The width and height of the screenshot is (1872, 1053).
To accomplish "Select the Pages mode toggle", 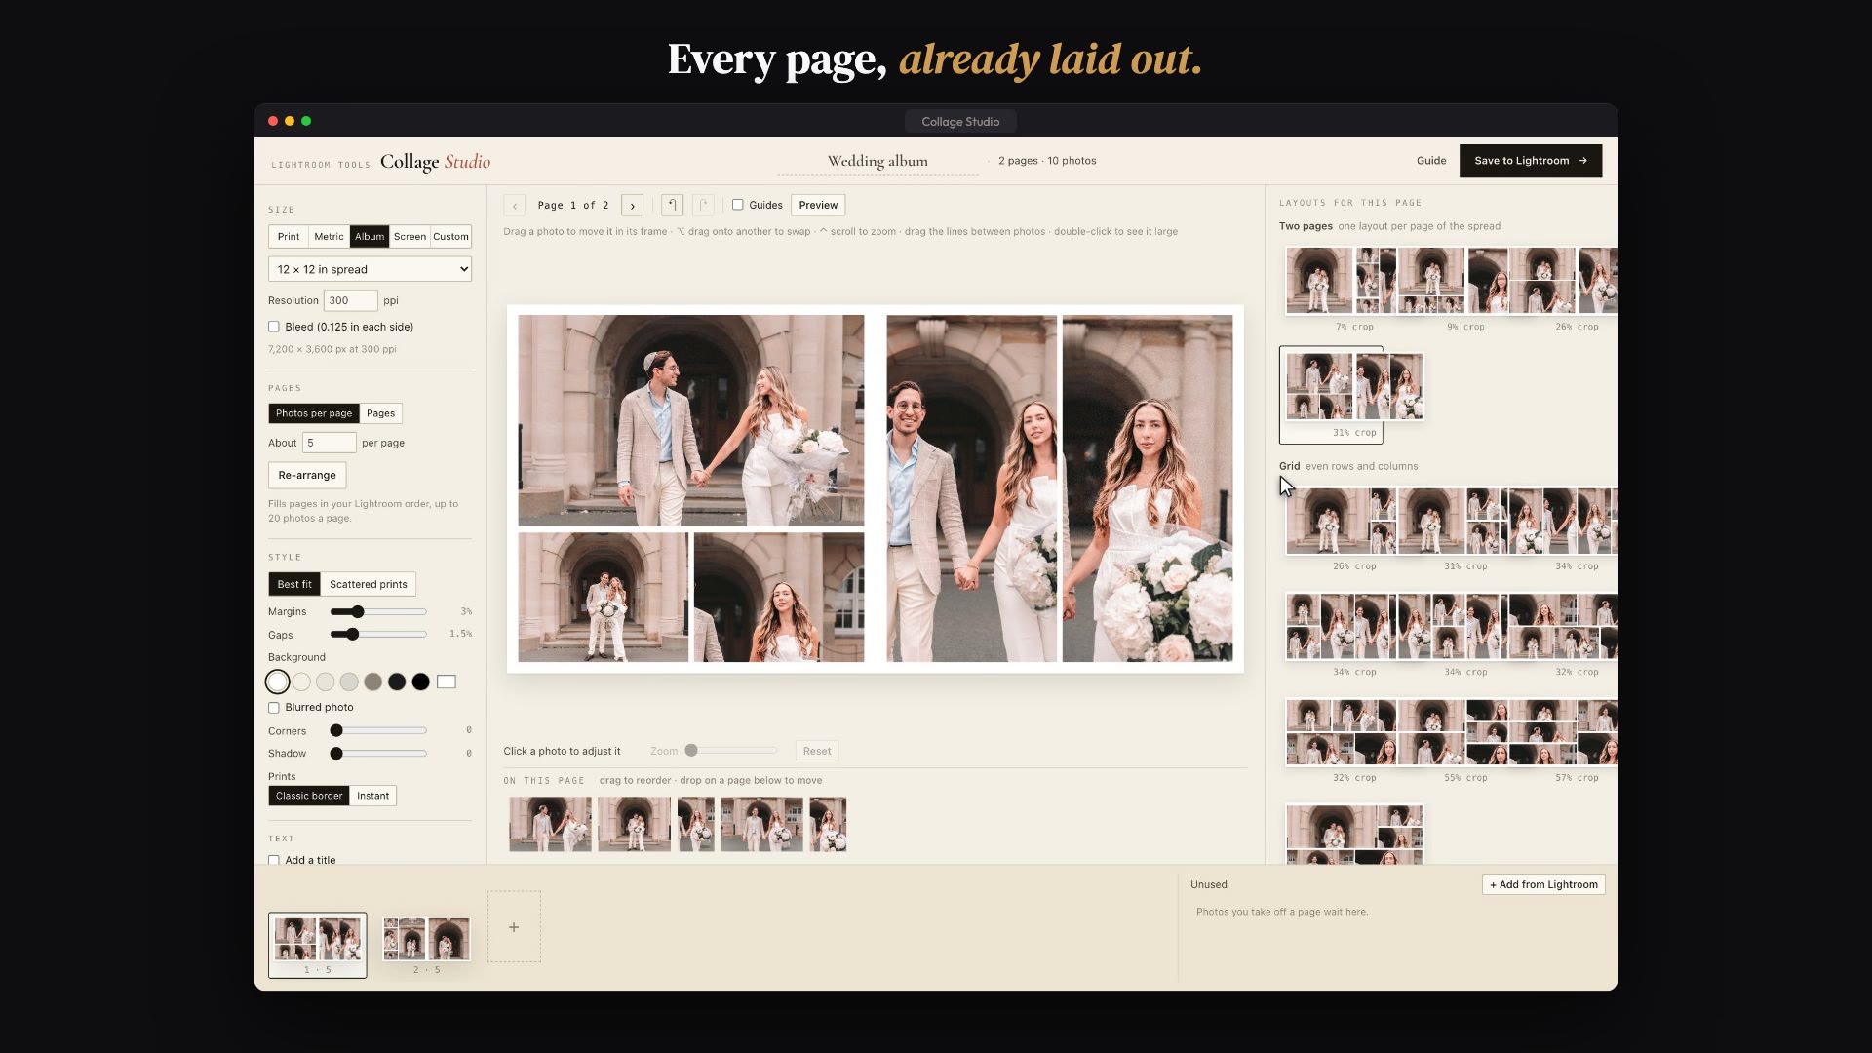I will tap(381, 413).
